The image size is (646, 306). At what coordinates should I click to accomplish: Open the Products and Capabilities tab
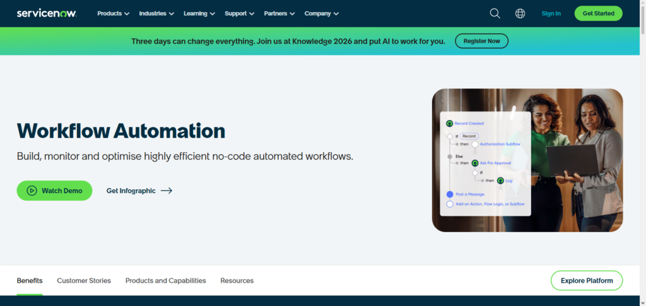(166, 281)
